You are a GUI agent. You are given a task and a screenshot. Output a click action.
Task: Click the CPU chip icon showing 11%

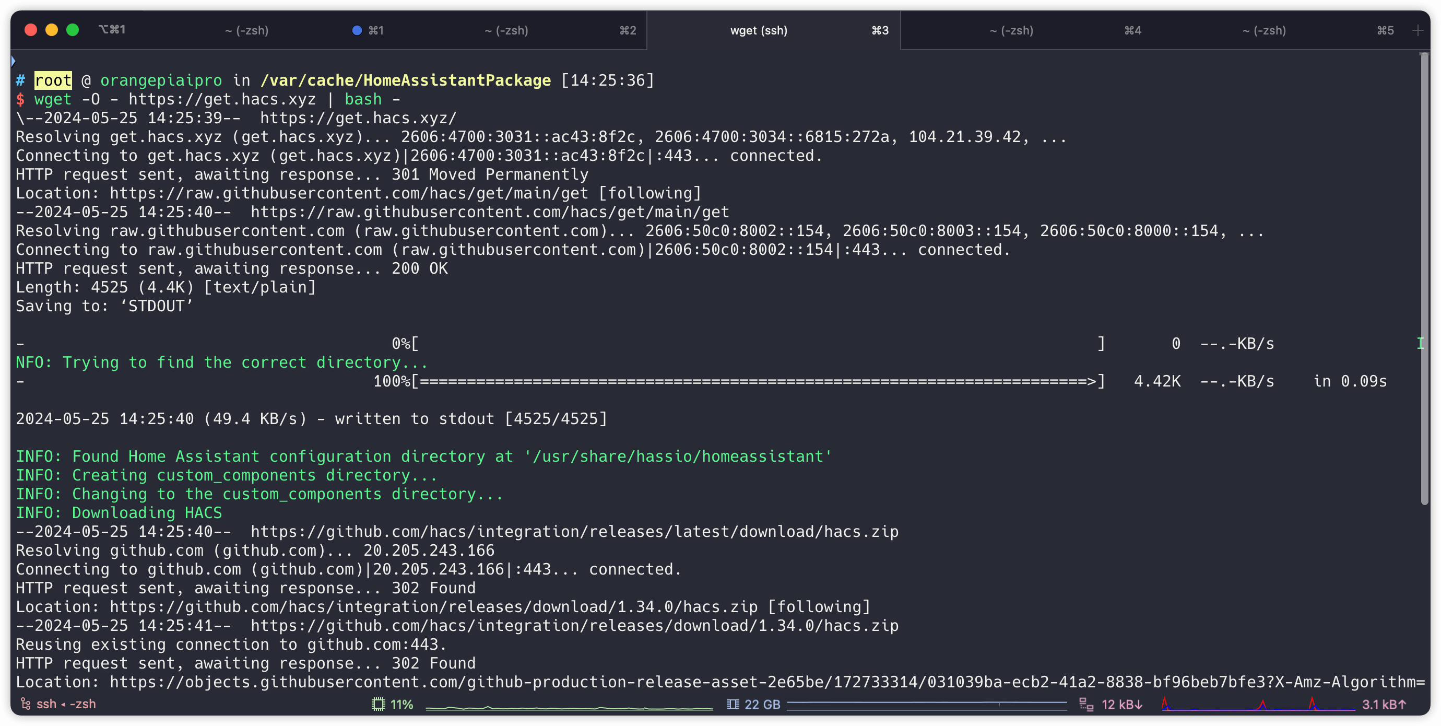coord(378,704)
